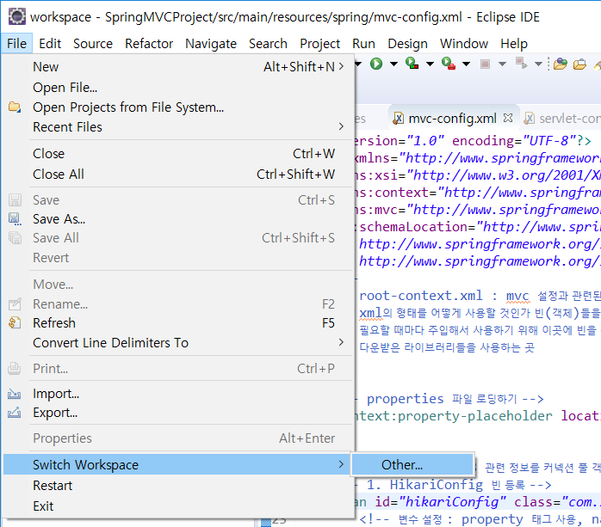Viewport: 601px width, 527px height.
Task: Open the Window menu
Action: coord(464,44)
